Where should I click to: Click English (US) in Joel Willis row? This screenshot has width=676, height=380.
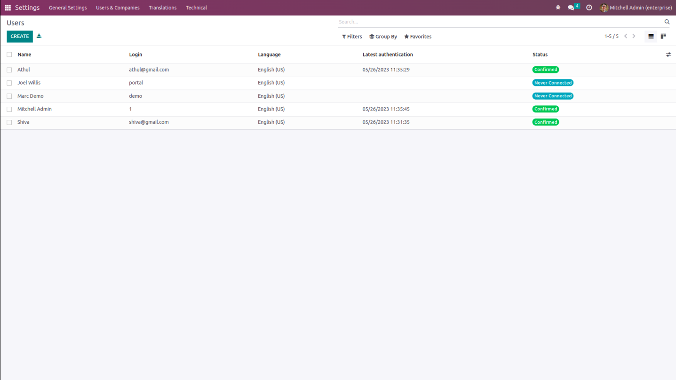click(271, 83)
